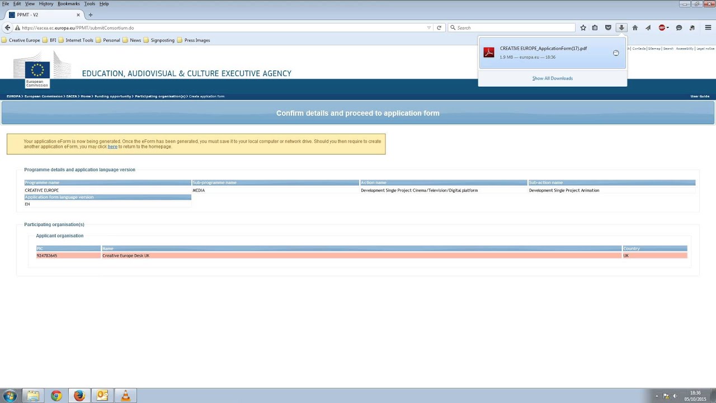This screenshot has width=716, height=403.
Task: Open Outlook from the taskbar
Action: click(x=102, y=396)
